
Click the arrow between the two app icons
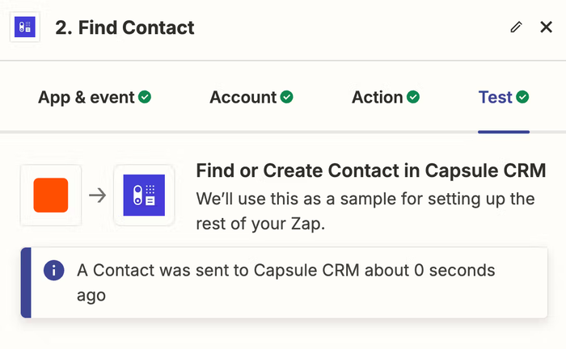point(97,196)
